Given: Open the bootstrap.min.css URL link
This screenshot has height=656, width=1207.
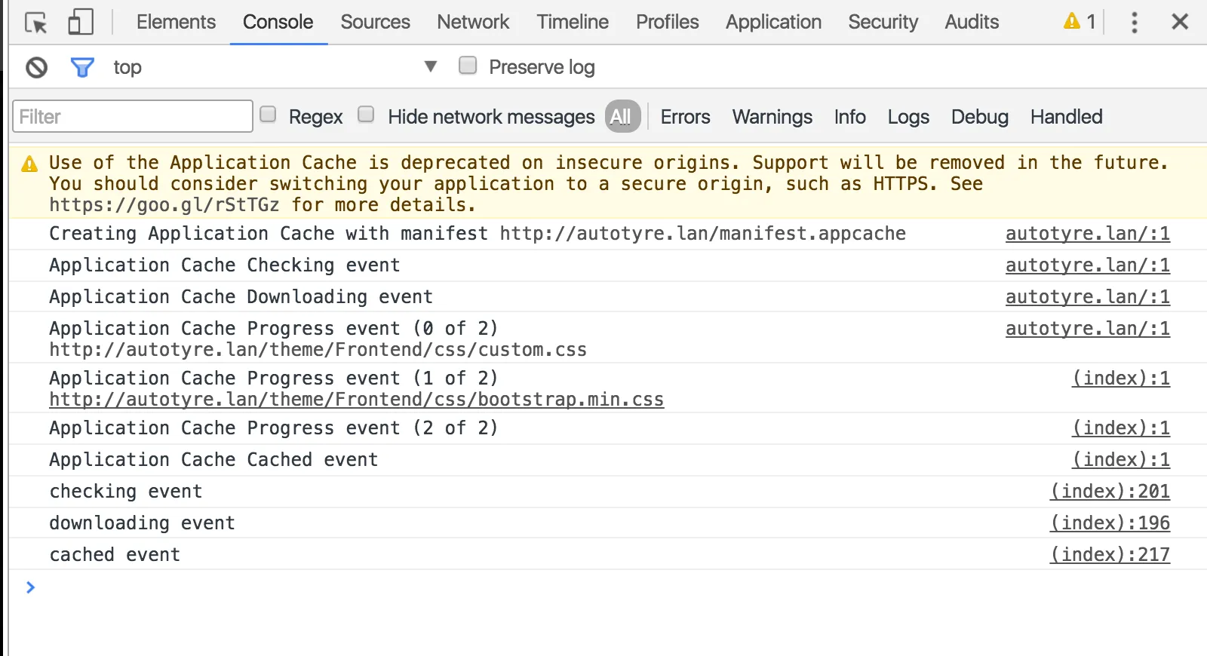Looking at the screenshot, I should [356, 400].
